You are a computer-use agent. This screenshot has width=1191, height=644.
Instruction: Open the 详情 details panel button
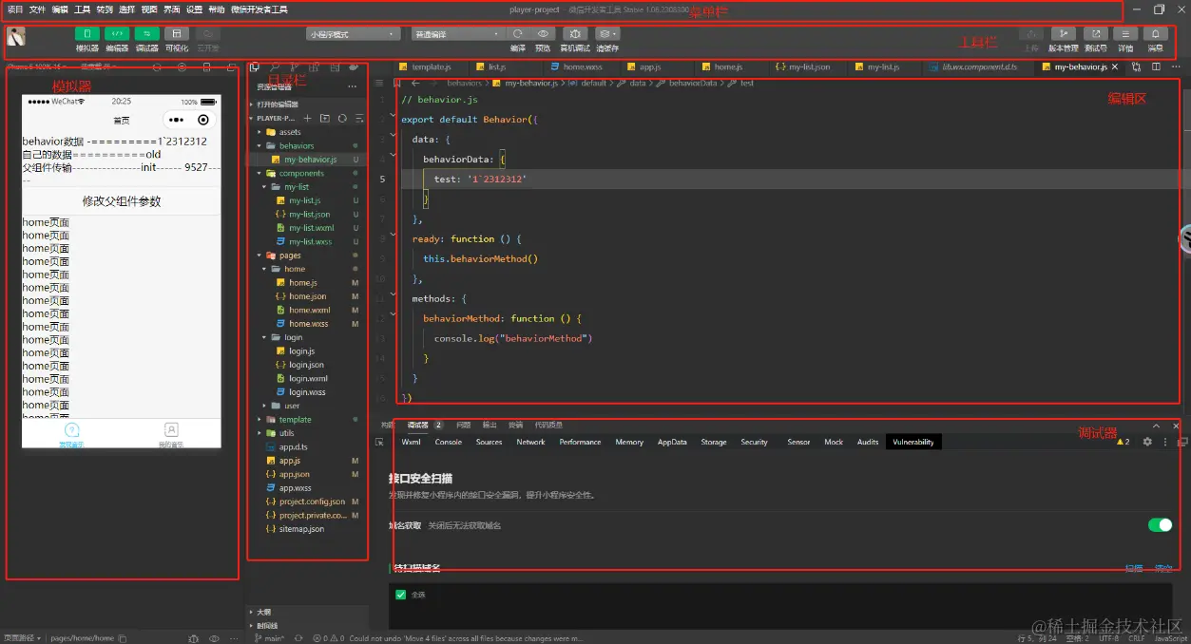[1125, 33]
